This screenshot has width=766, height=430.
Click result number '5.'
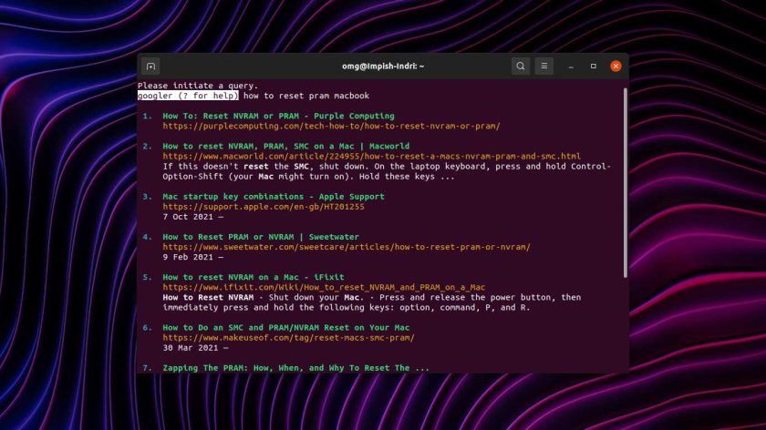[x=148, y=277]
